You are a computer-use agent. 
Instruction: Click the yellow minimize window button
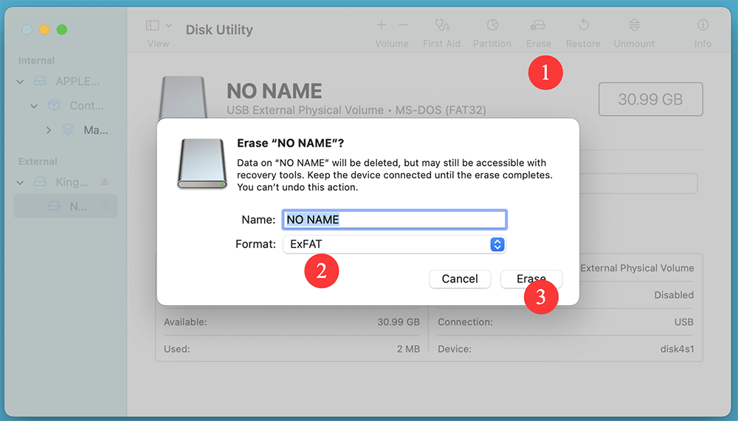point(44,29)
